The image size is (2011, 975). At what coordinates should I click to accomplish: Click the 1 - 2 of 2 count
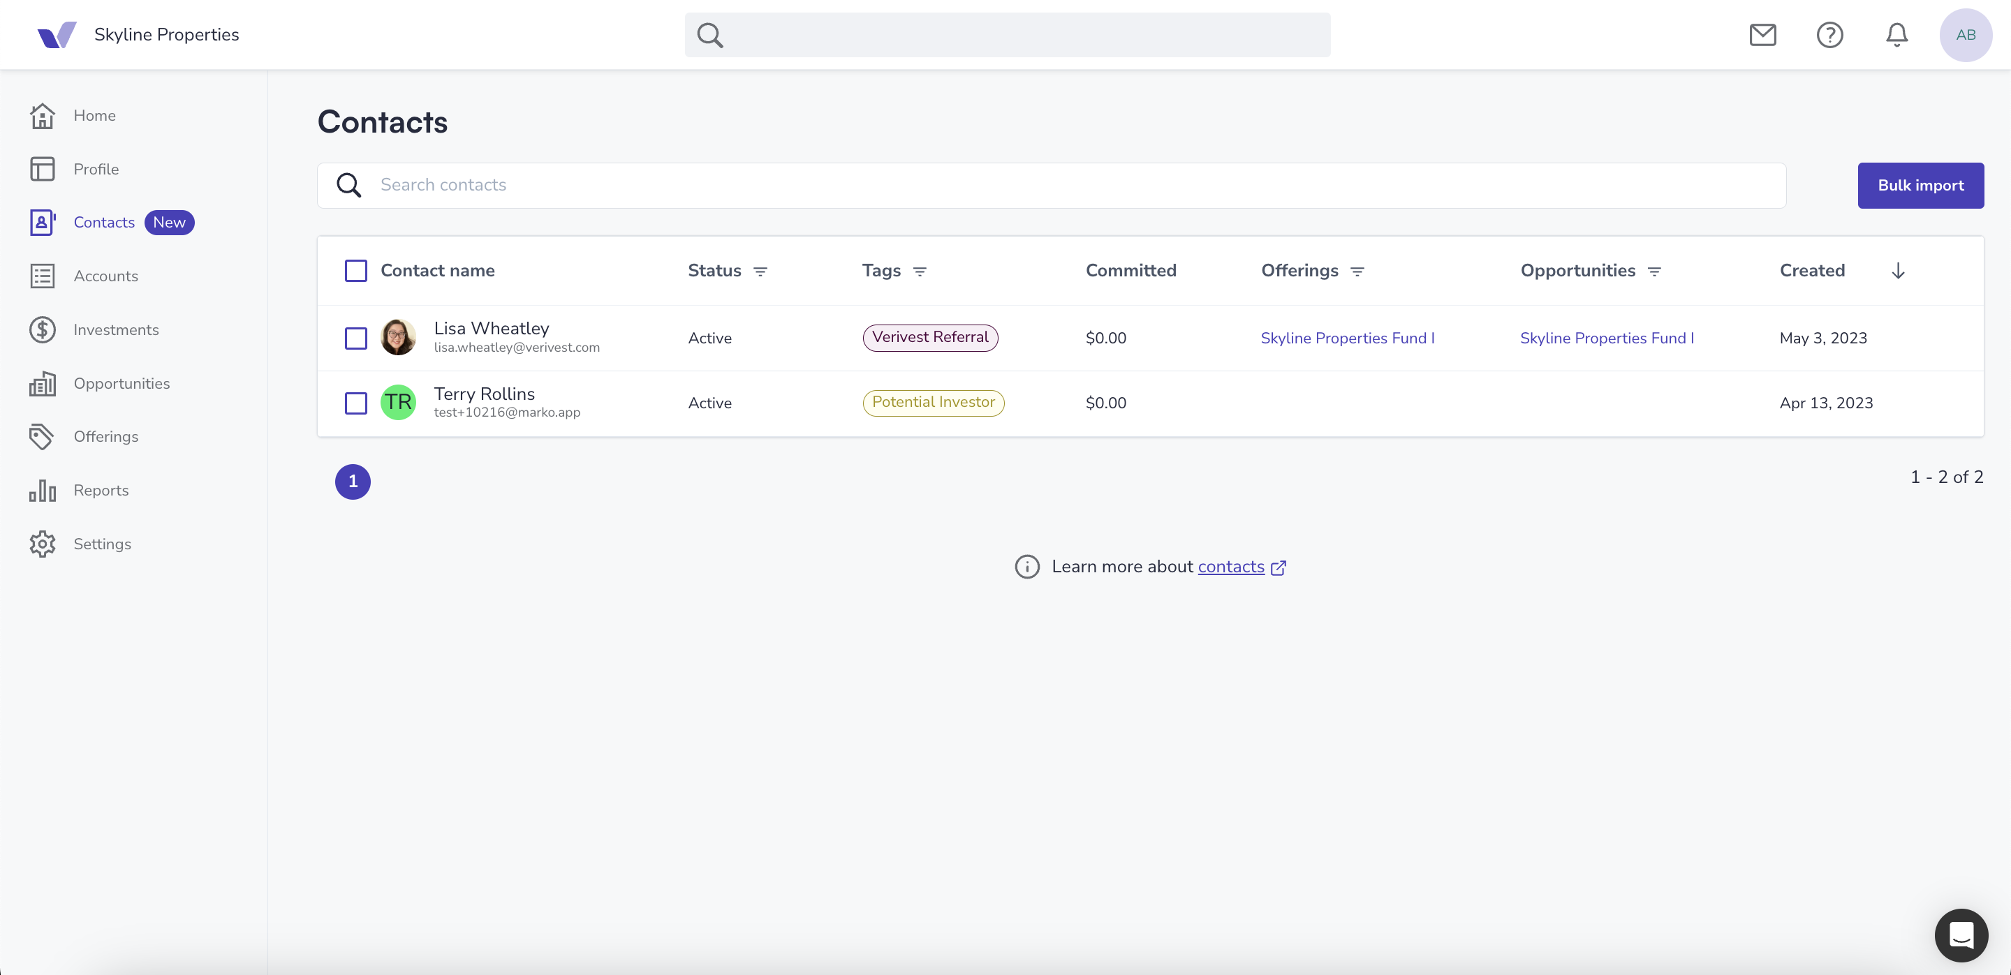tap(1946, 477)
